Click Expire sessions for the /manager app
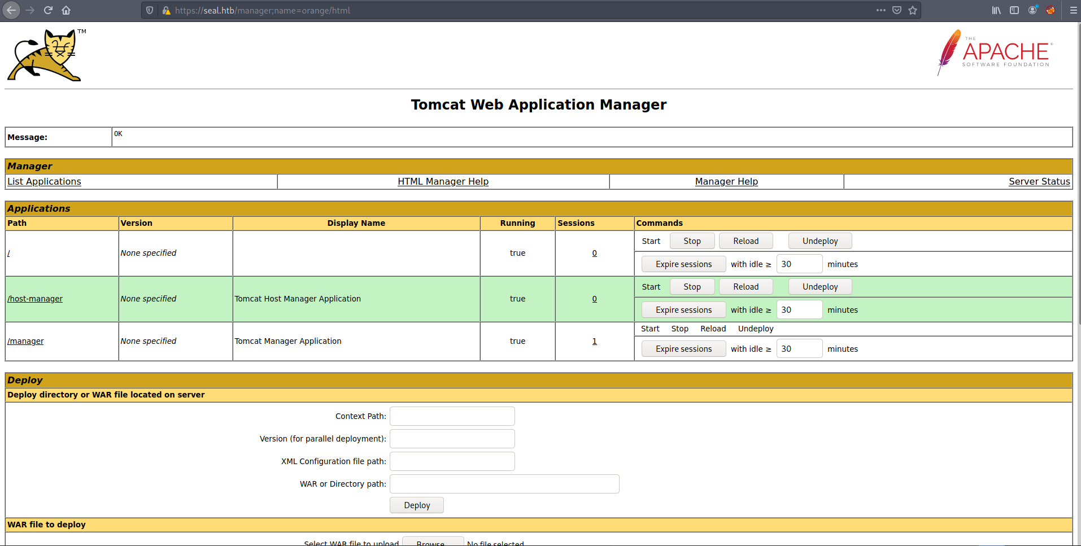Screen dimensions: 1081x546 click(x=683, y=349)
